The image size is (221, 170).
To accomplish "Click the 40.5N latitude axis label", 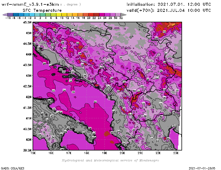I will coord(27,129).
